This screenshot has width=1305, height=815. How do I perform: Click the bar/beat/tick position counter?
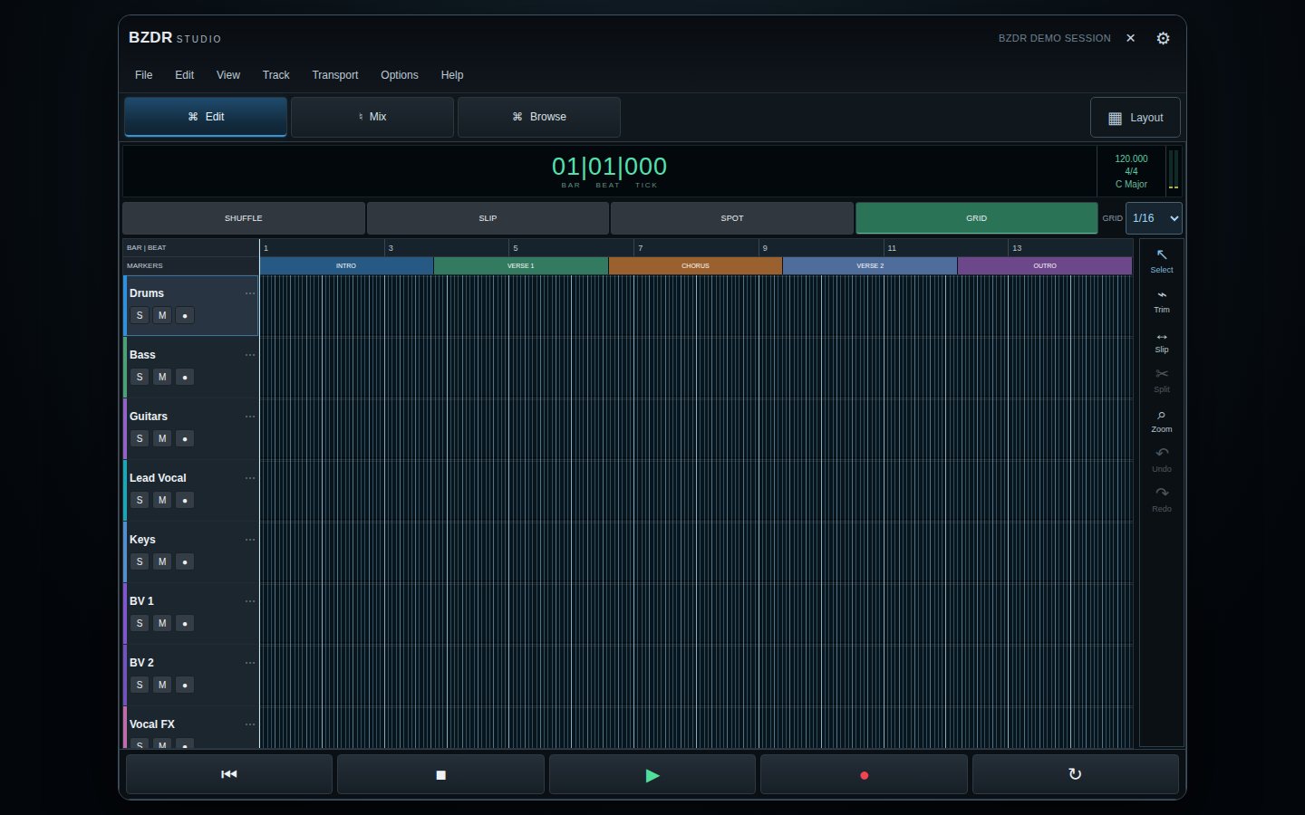click(609, 167)
